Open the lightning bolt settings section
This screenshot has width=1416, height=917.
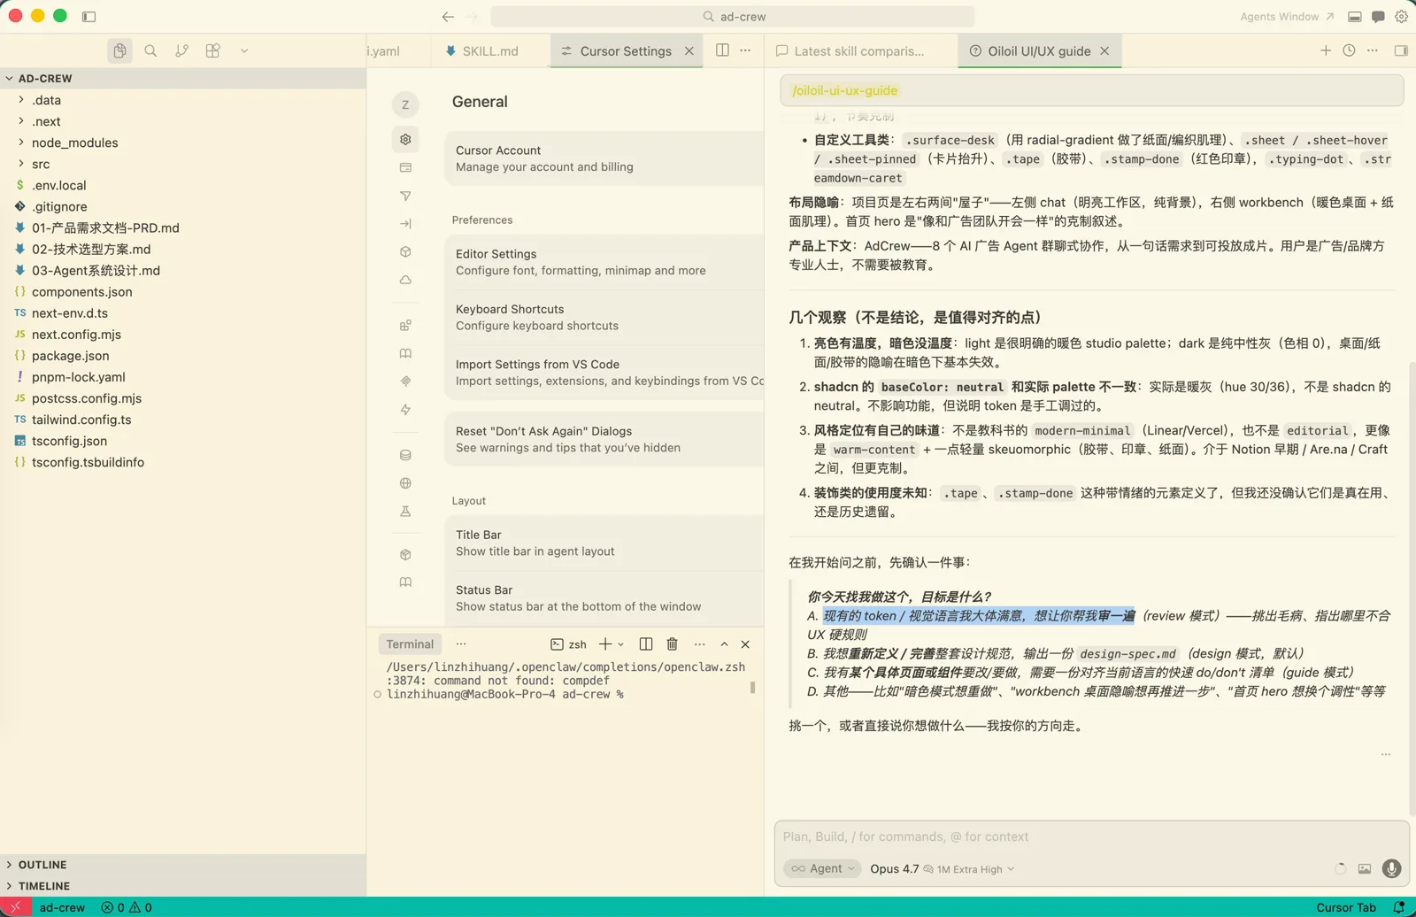(405, 410)
